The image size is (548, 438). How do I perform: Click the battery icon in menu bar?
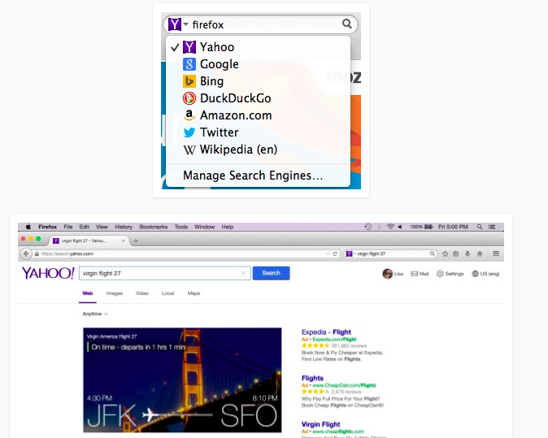428,227
